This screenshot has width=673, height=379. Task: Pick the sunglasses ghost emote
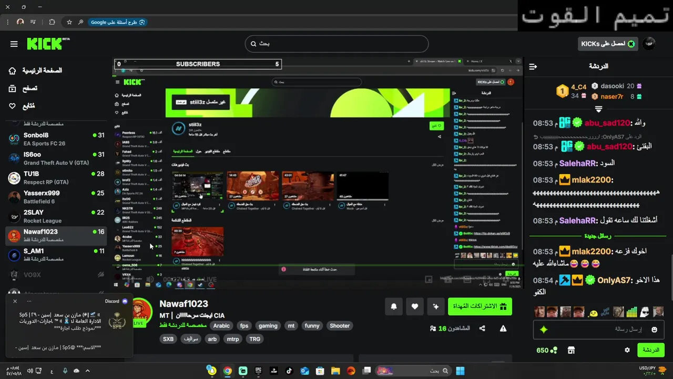(x=645, y=312)
